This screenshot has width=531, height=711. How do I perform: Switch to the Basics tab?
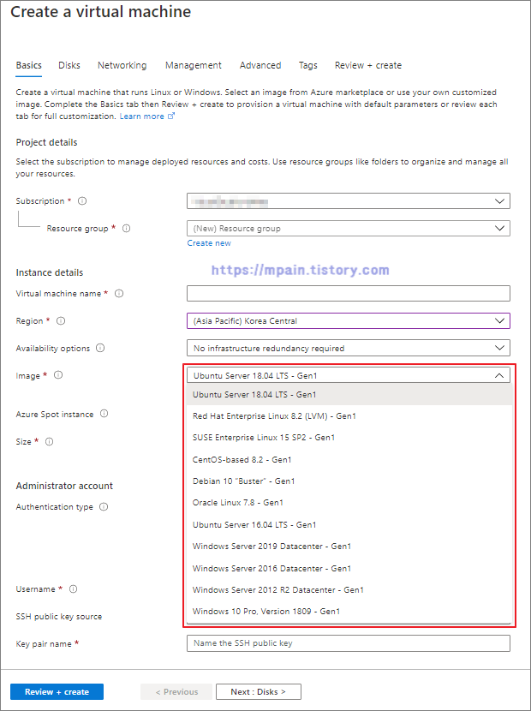point(28,65)
